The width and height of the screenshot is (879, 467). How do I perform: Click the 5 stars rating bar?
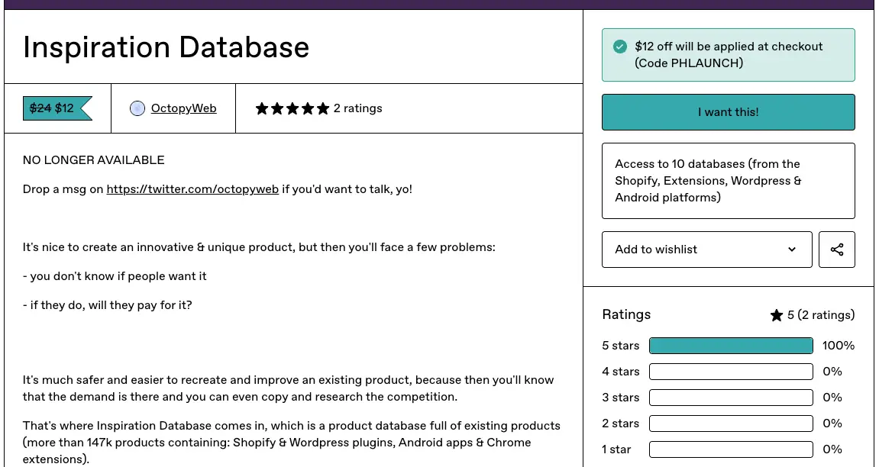[731, 346]
